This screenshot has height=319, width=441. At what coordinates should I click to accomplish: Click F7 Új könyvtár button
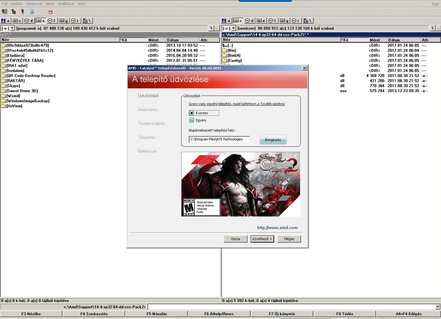click(282, 314)
